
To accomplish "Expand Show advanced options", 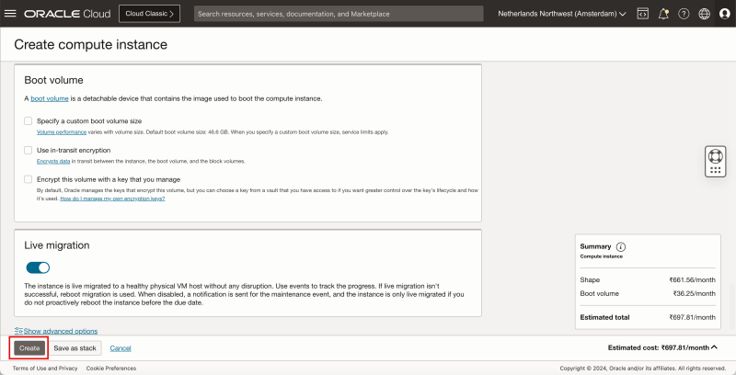I will [x=56, y=331].
